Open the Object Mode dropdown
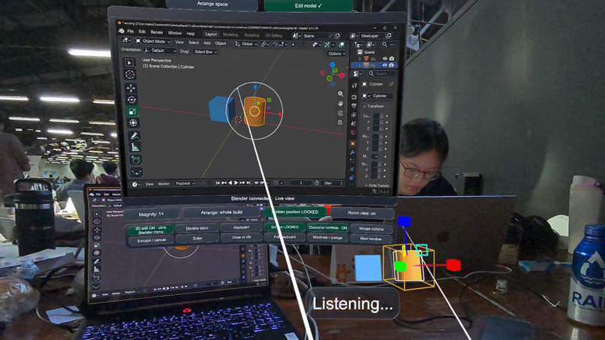 pyautogui.click(x=153, y=41)
